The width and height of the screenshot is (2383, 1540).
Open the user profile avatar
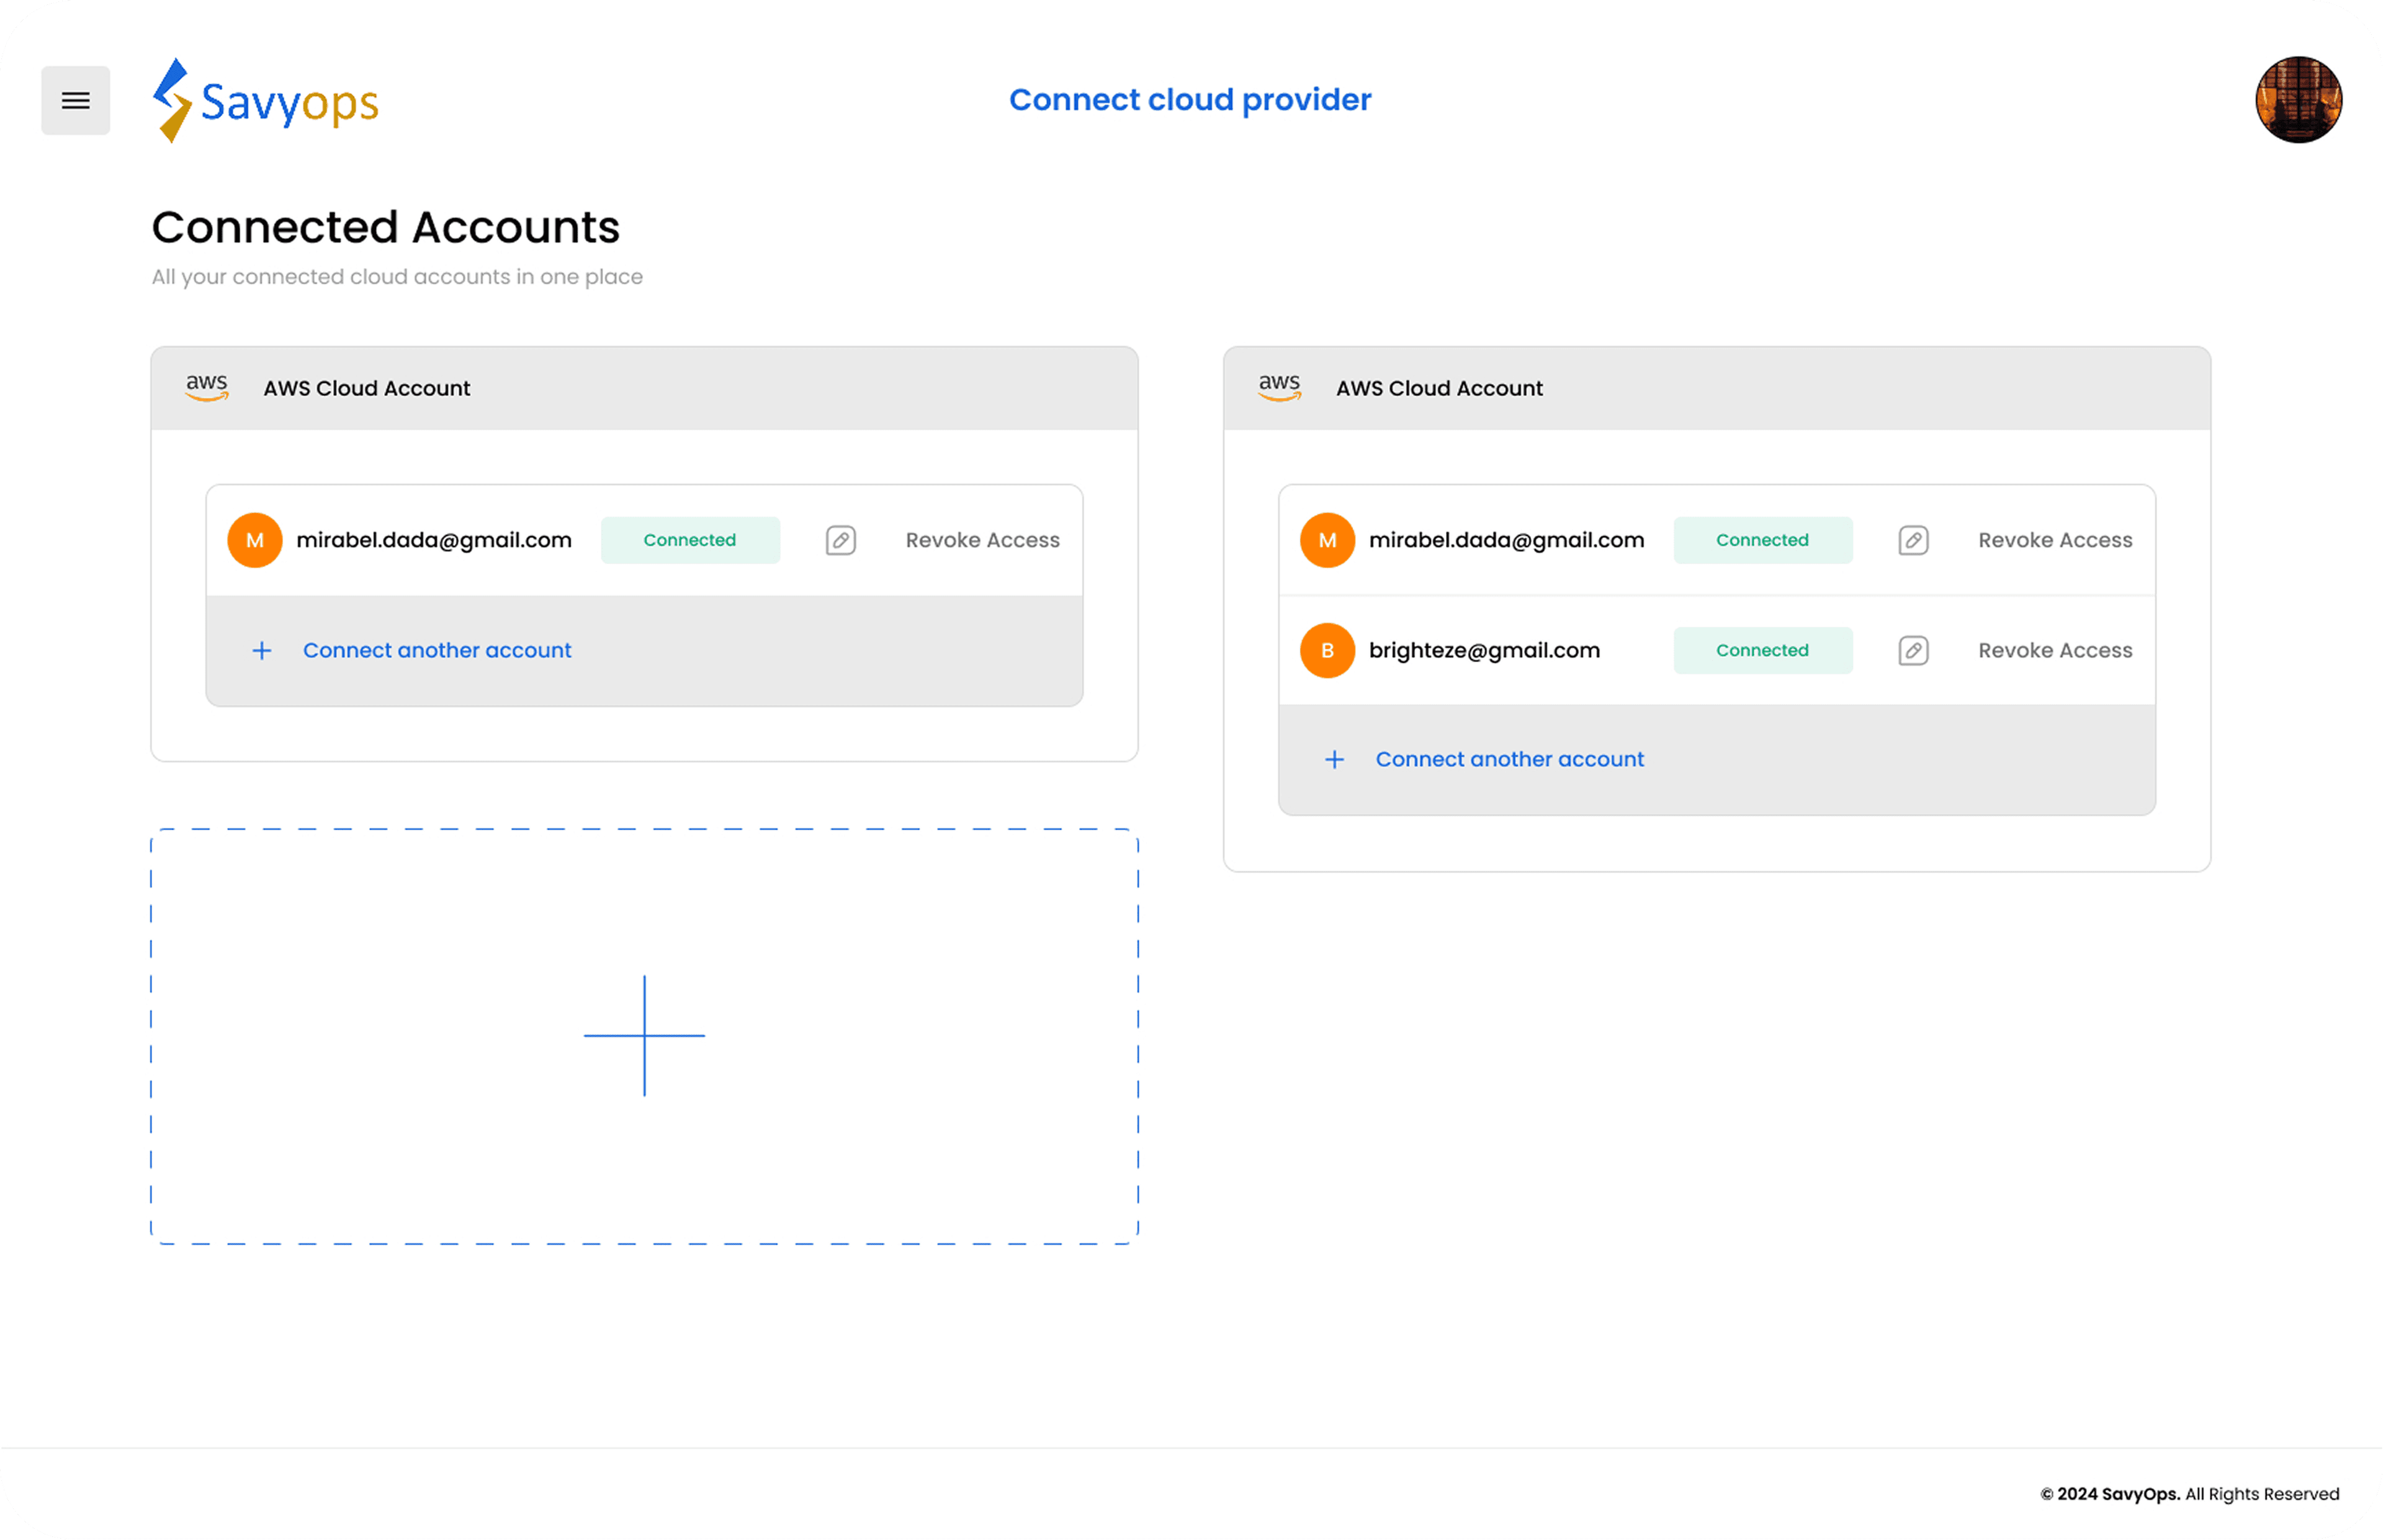tap(2298, 100)
